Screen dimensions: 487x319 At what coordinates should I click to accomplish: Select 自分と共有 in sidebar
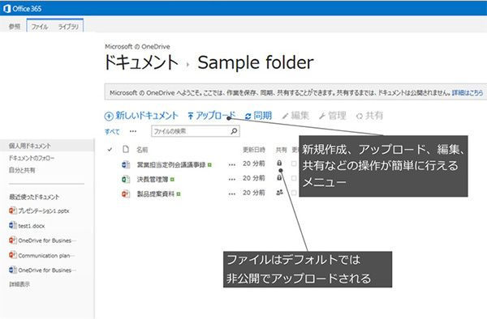tap(22, 170)
